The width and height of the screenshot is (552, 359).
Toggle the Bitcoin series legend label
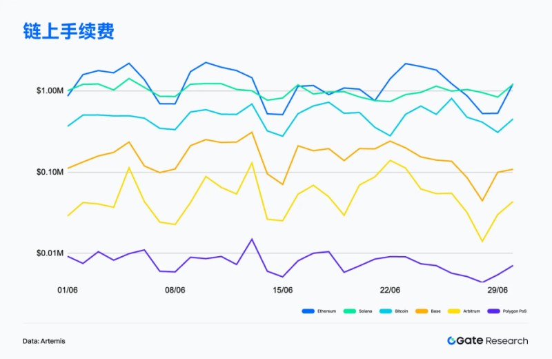tap(401, 311)
